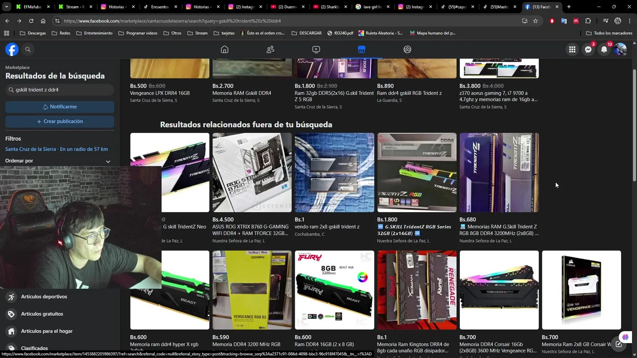Click the browser home icon
Image resolution: width=637 pixels, height=358 pixels.
click(x=43, y=21)
